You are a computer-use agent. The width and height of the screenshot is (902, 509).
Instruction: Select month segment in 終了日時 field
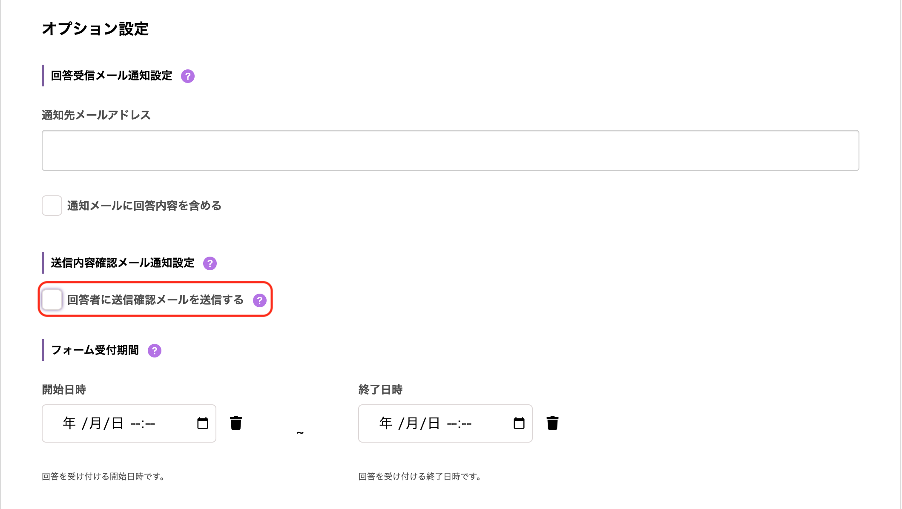pyautogui.click(x=411, y=423)
